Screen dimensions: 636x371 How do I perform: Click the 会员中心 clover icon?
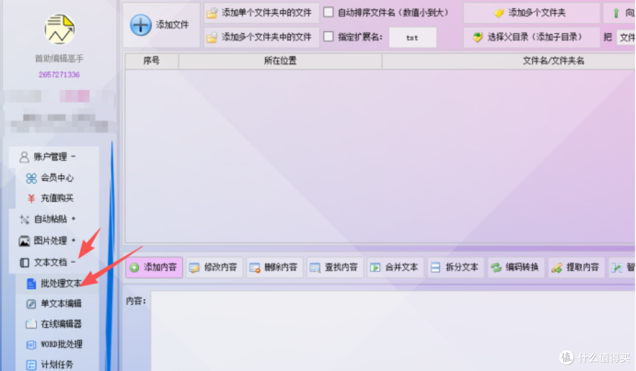31,178
